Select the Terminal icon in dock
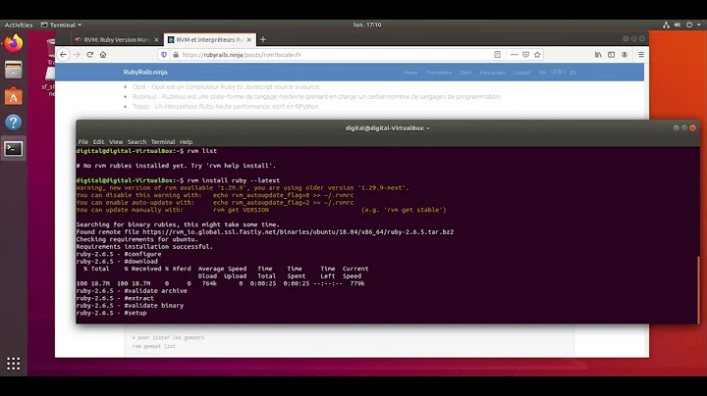Screen dimensions: 707x396 (13, 149)
